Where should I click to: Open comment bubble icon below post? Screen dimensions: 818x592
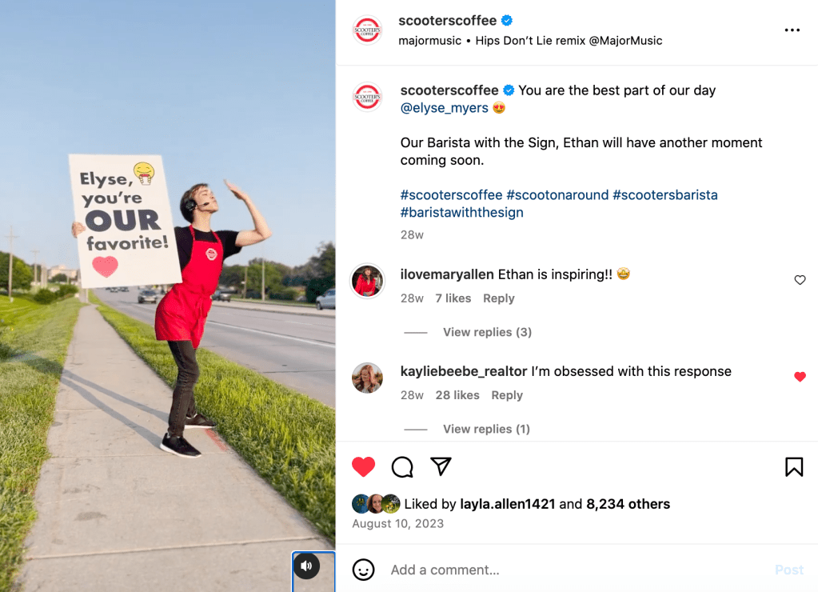pyautogui.click(x=402, y=466)
